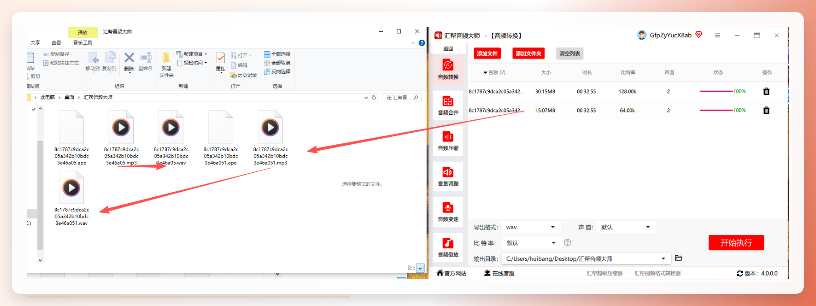Image resolution: width=816 pixels, height=306 pixels.
Task: Select the 播放 contextual tab
Action: point(83,32)
